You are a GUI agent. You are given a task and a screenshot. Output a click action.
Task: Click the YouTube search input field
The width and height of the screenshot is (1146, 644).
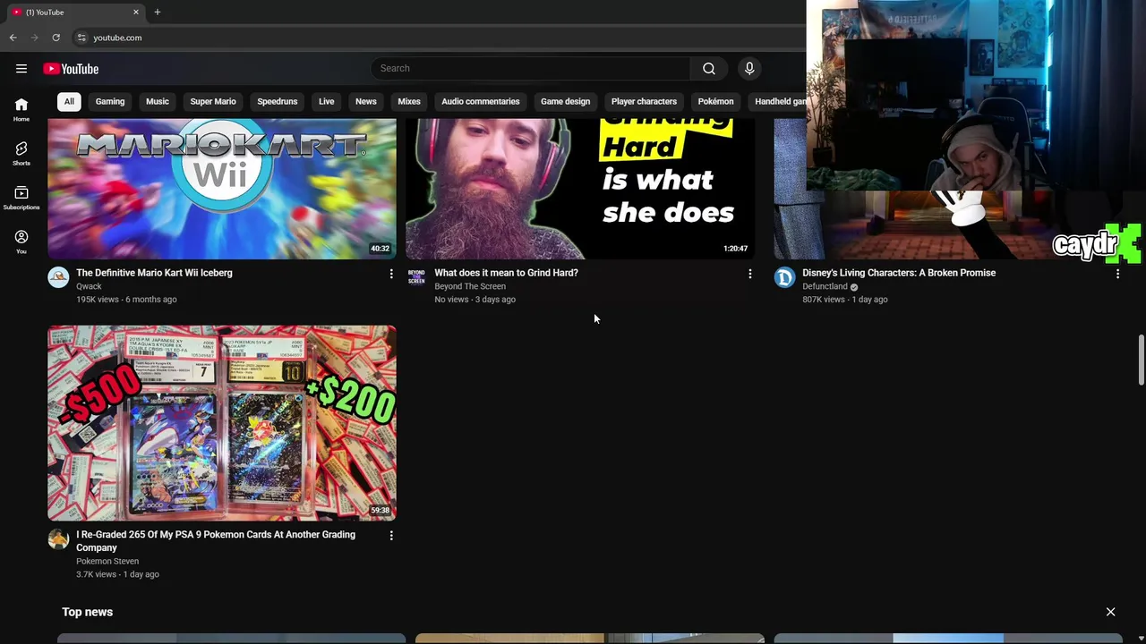point(530,69)
